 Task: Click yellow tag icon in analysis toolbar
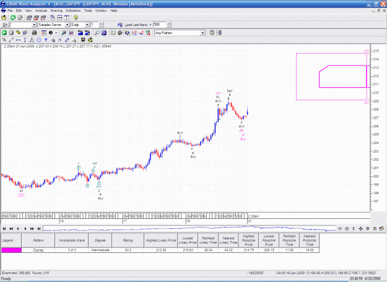point(18,33)
